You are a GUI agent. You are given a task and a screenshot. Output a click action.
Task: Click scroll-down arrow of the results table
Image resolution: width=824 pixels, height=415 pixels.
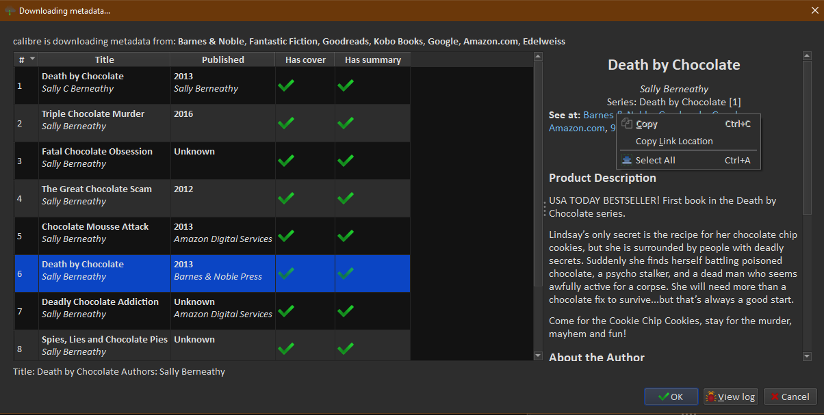click(x=538, y=356)
